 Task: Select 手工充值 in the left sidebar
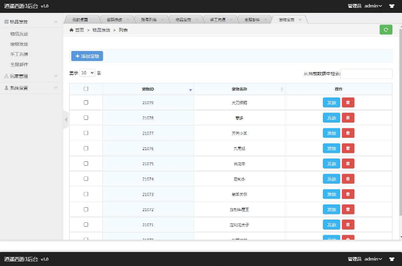(x=19, y=54)
